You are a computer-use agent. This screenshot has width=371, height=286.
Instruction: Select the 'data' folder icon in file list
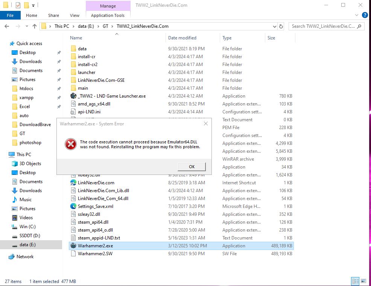pos(73,49)
